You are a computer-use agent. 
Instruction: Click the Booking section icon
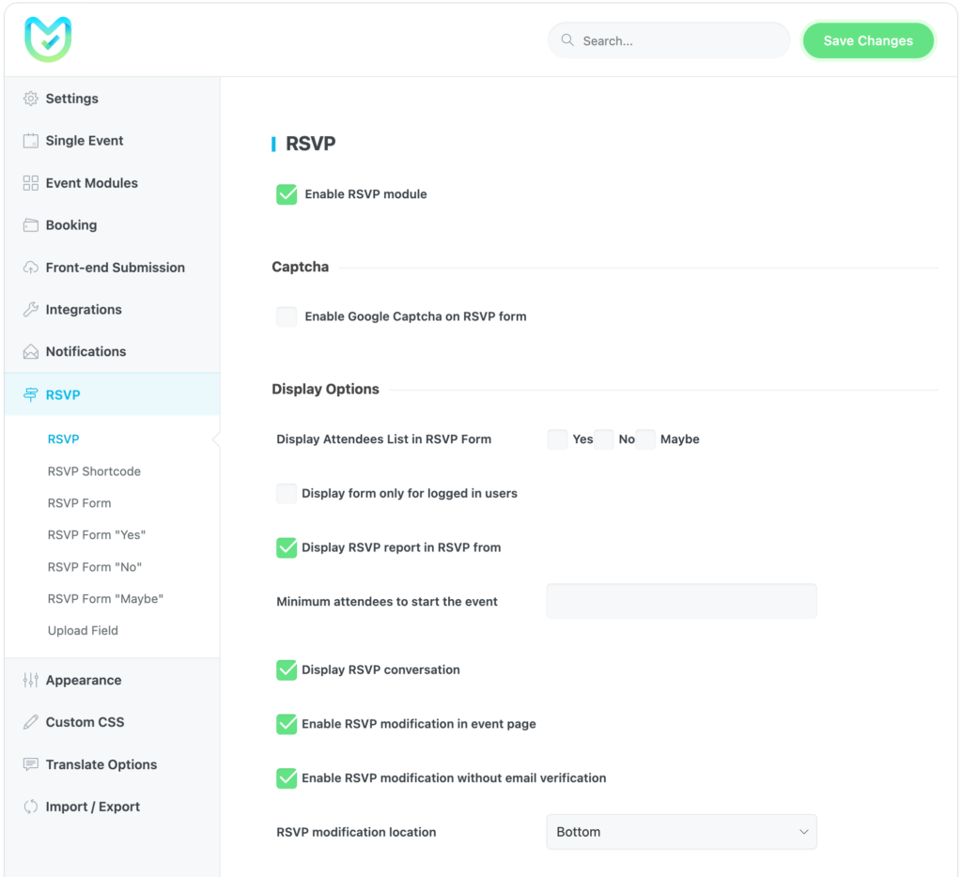pyautogui.click(x=30, y=225)
